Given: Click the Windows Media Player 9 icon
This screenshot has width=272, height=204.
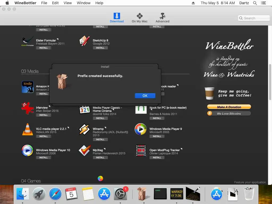Looking at the screenshot, I should (x=141, y=129).
